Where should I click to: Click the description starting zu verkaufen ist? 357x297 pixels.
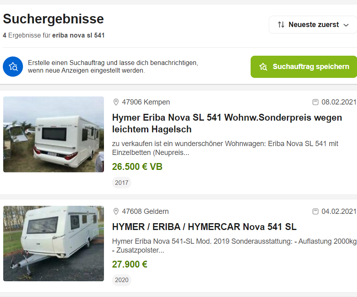[225, 148]
